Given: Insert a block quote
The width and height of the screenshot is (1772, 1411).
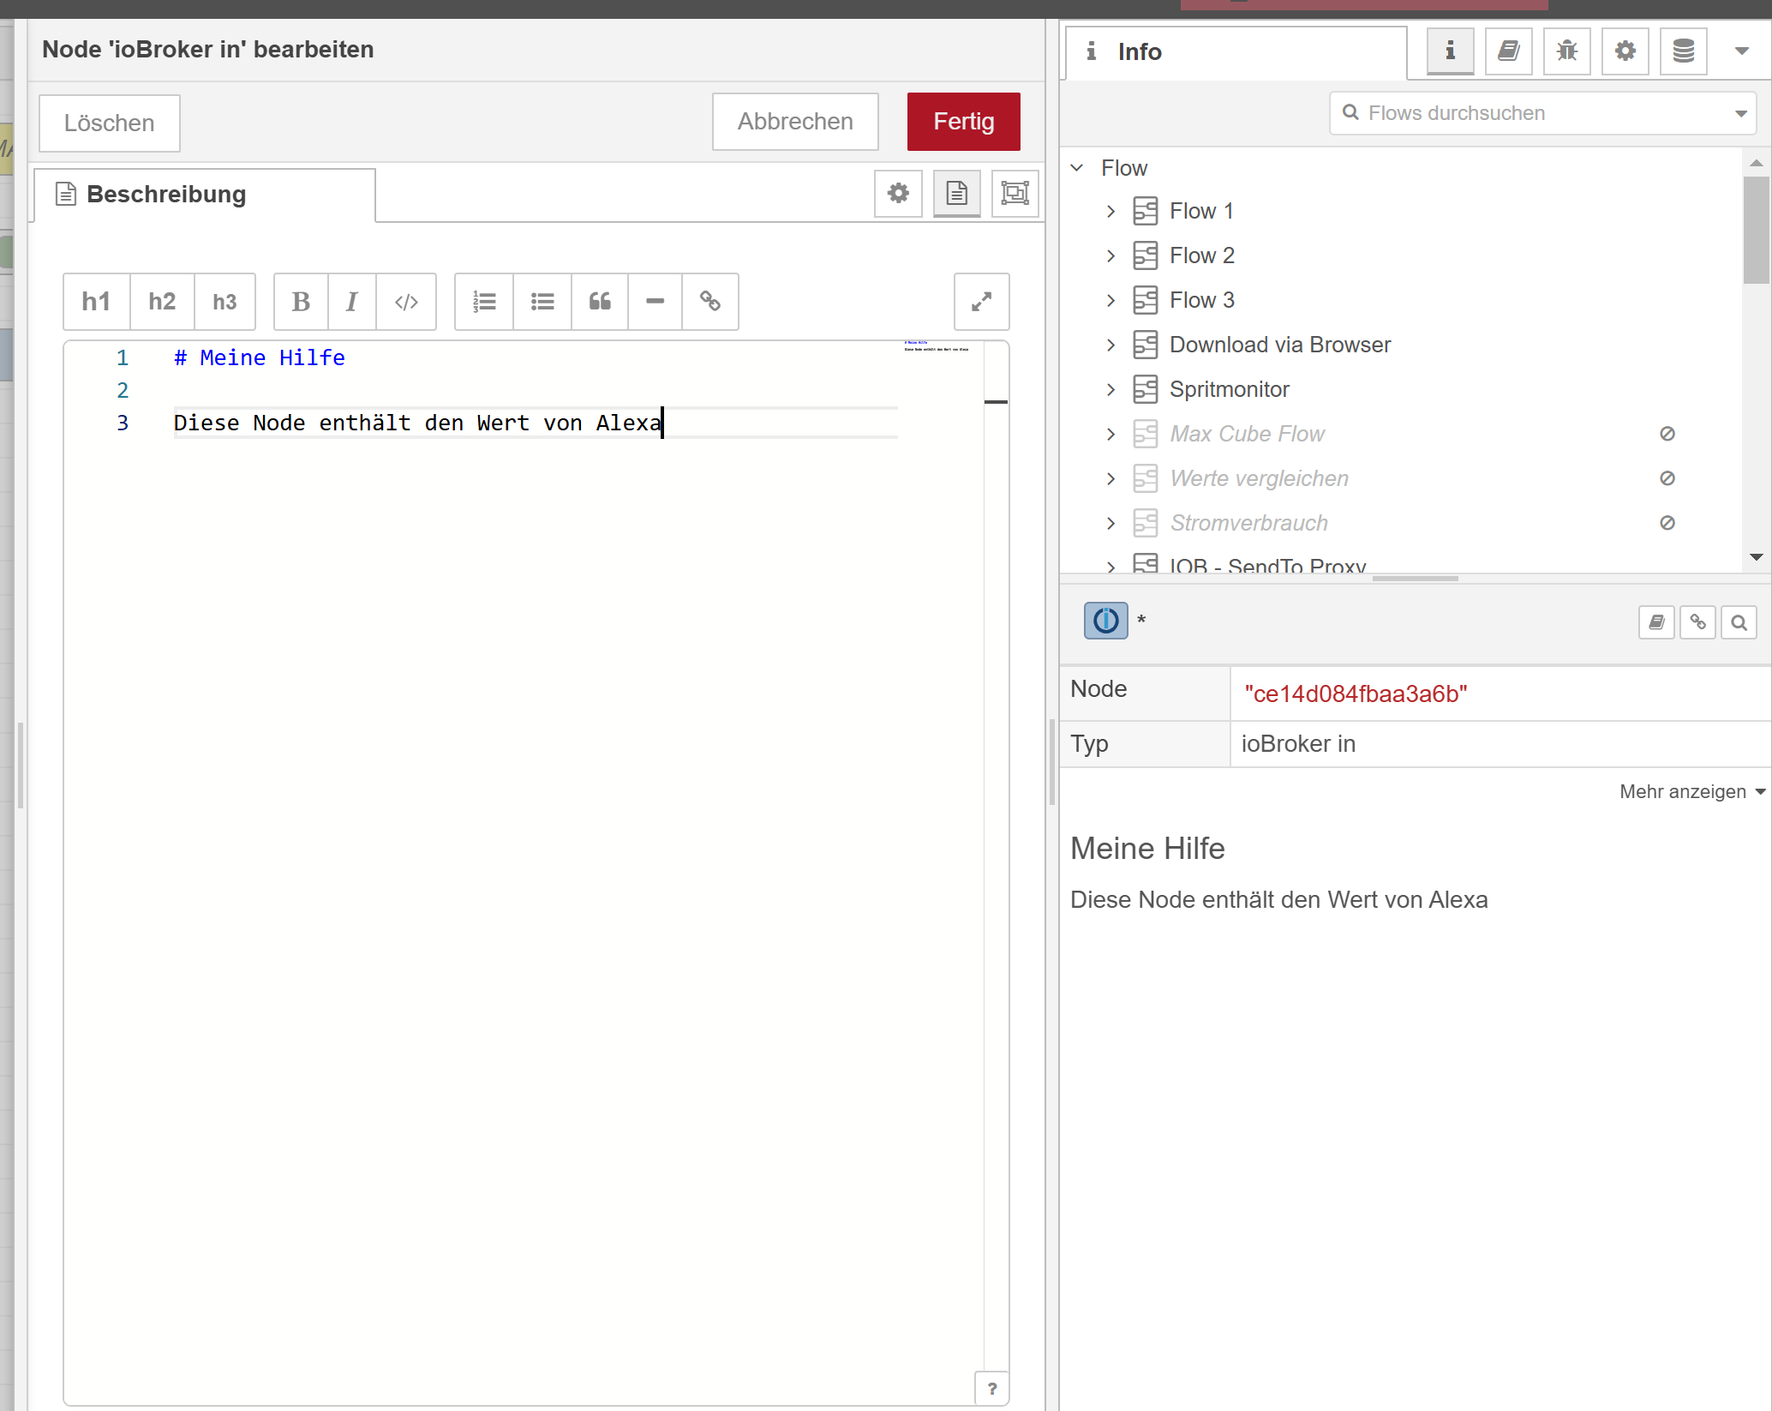Looking at the screenshot, I should click(600, 302).
